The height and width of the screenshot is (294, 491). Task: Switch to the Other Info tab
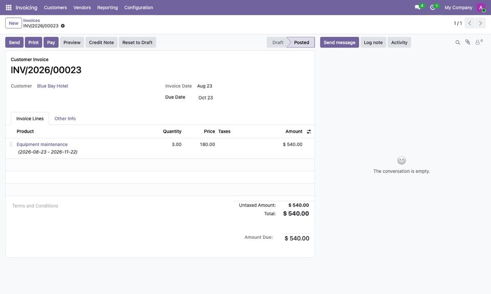pyautogui.click(x=65, y=119)
